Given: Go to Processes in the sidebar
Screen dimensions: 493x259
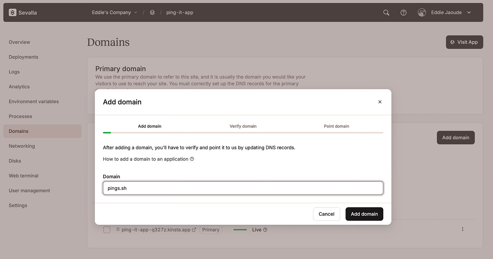Looking at the screenshot, I should (20, 116).
